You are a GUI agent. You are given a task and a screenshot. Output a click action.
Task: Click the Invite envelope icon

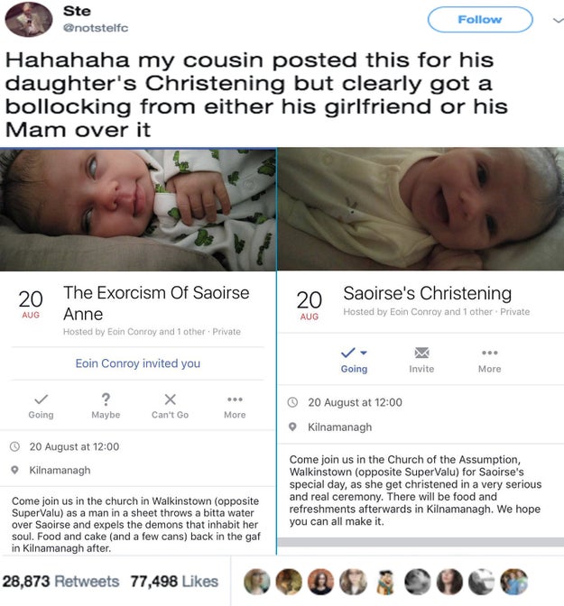pyautogui.click(x=421, y=353)
